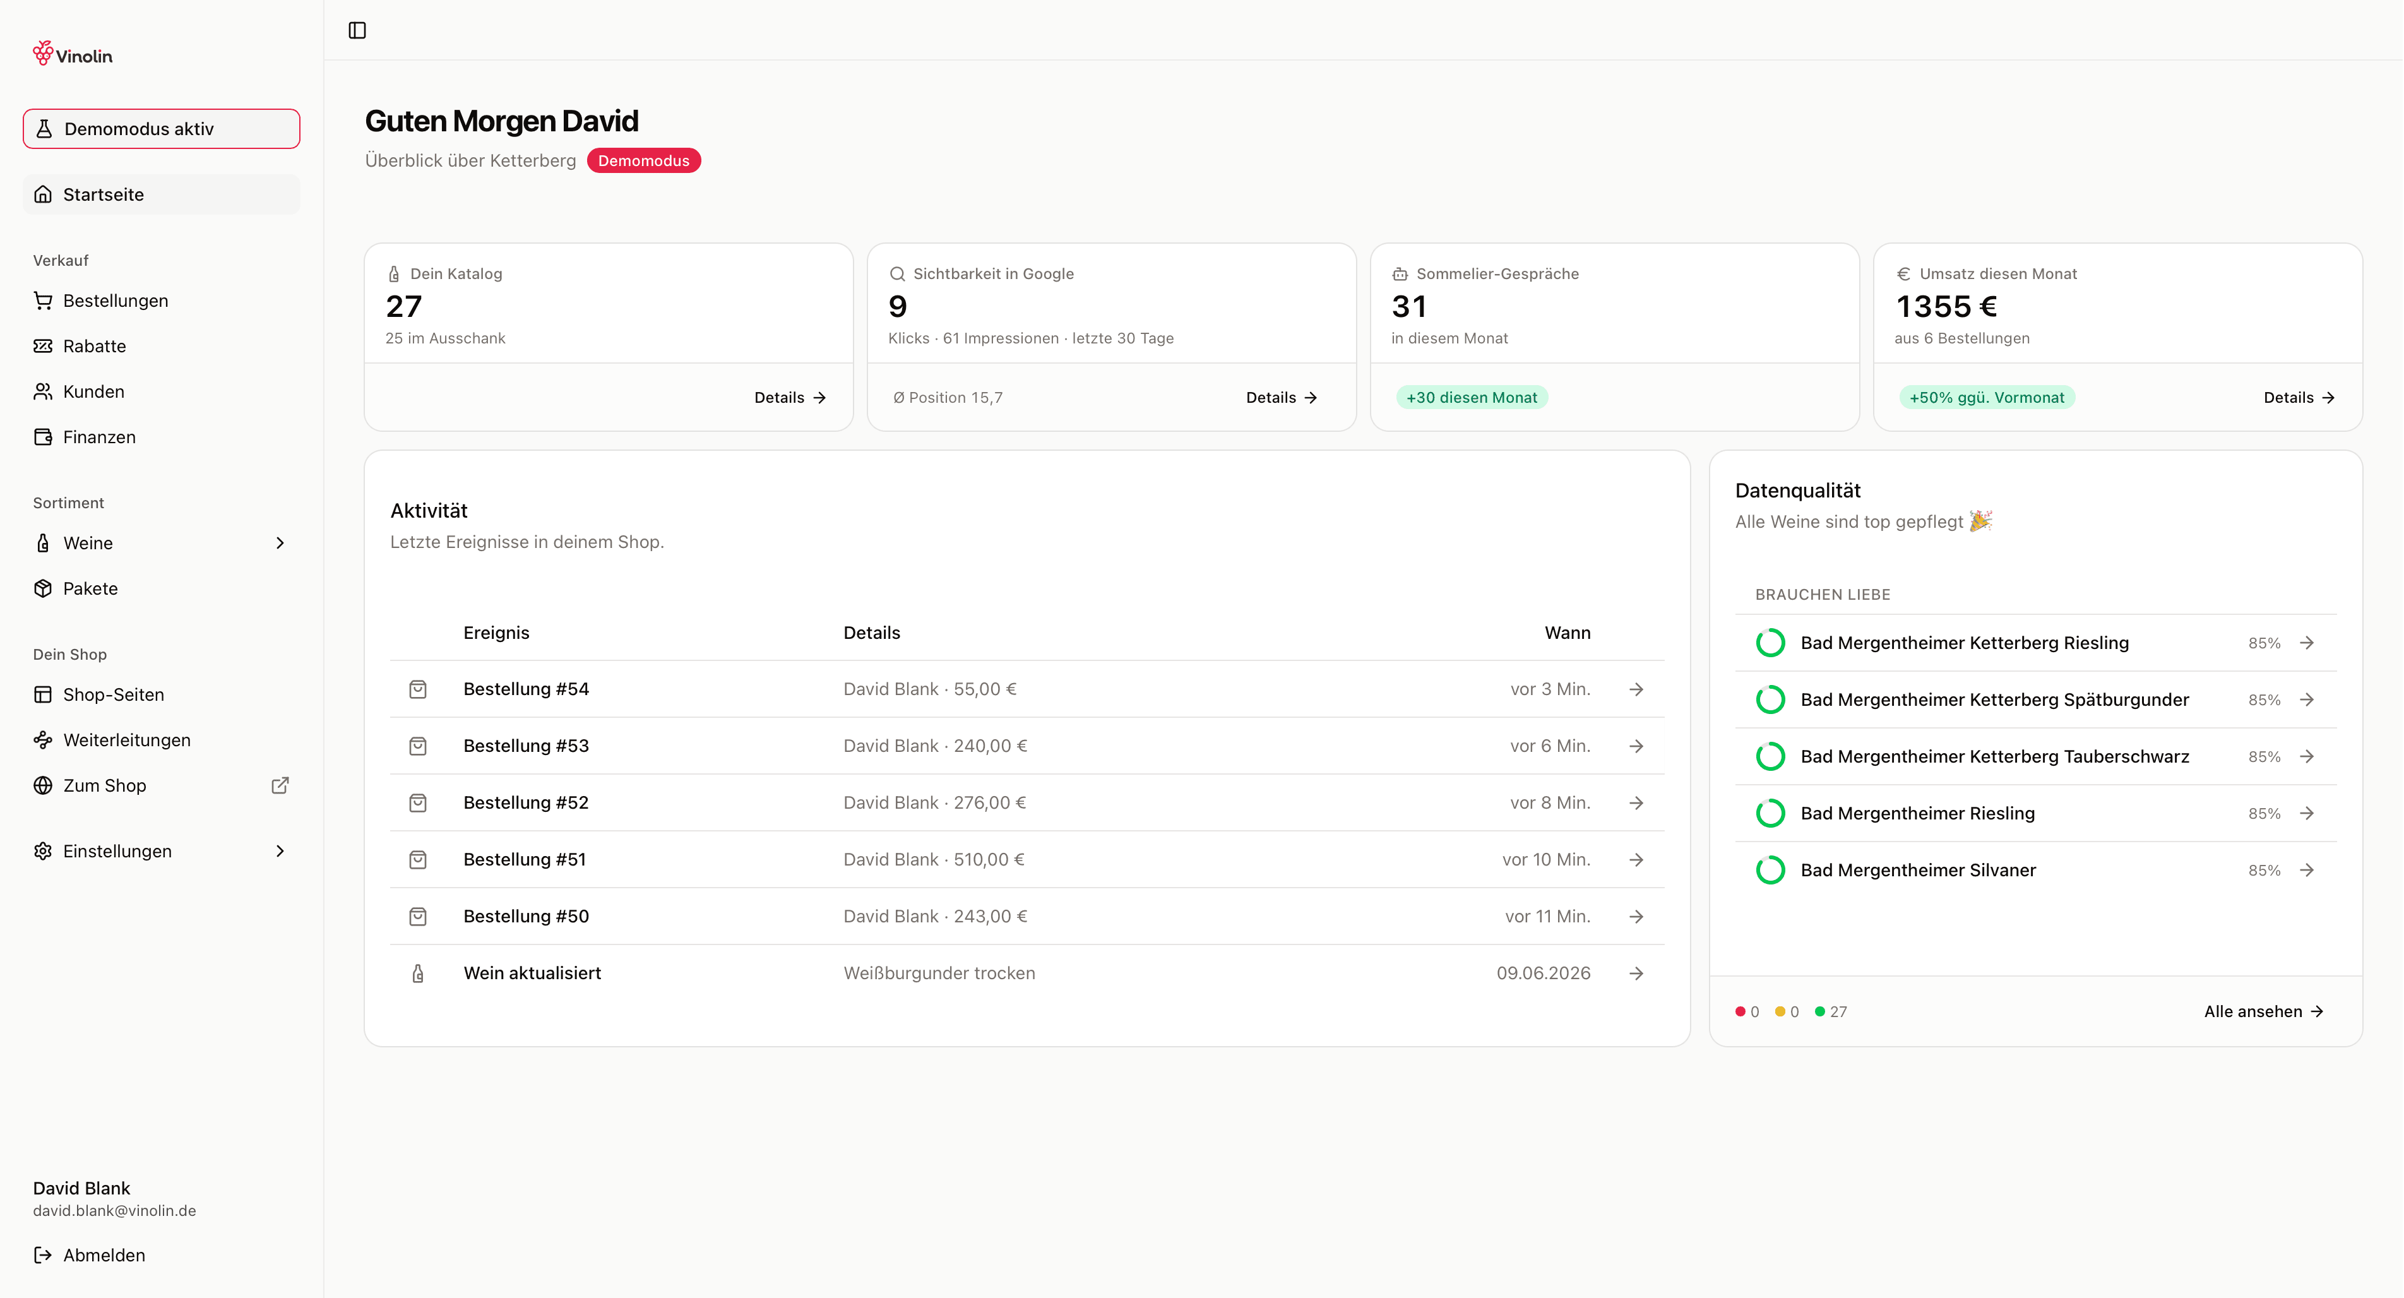Click the Demomodus aktiv button
The height and width of the screenshot is (1298, 2404).
pos(162,129)
